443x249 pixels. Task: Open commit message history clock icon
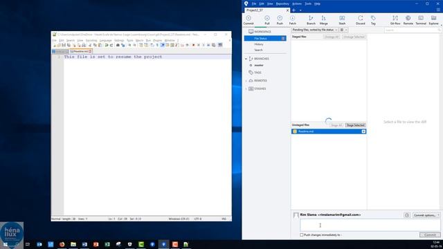pos(407,215)
